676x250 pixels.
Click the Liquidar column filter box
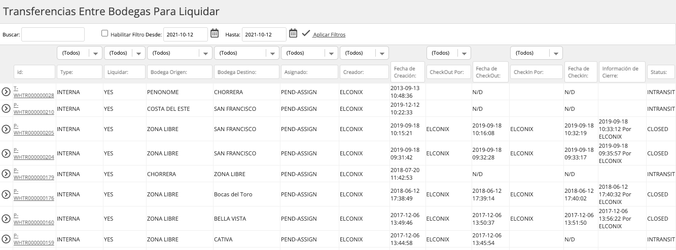[125, 72]
